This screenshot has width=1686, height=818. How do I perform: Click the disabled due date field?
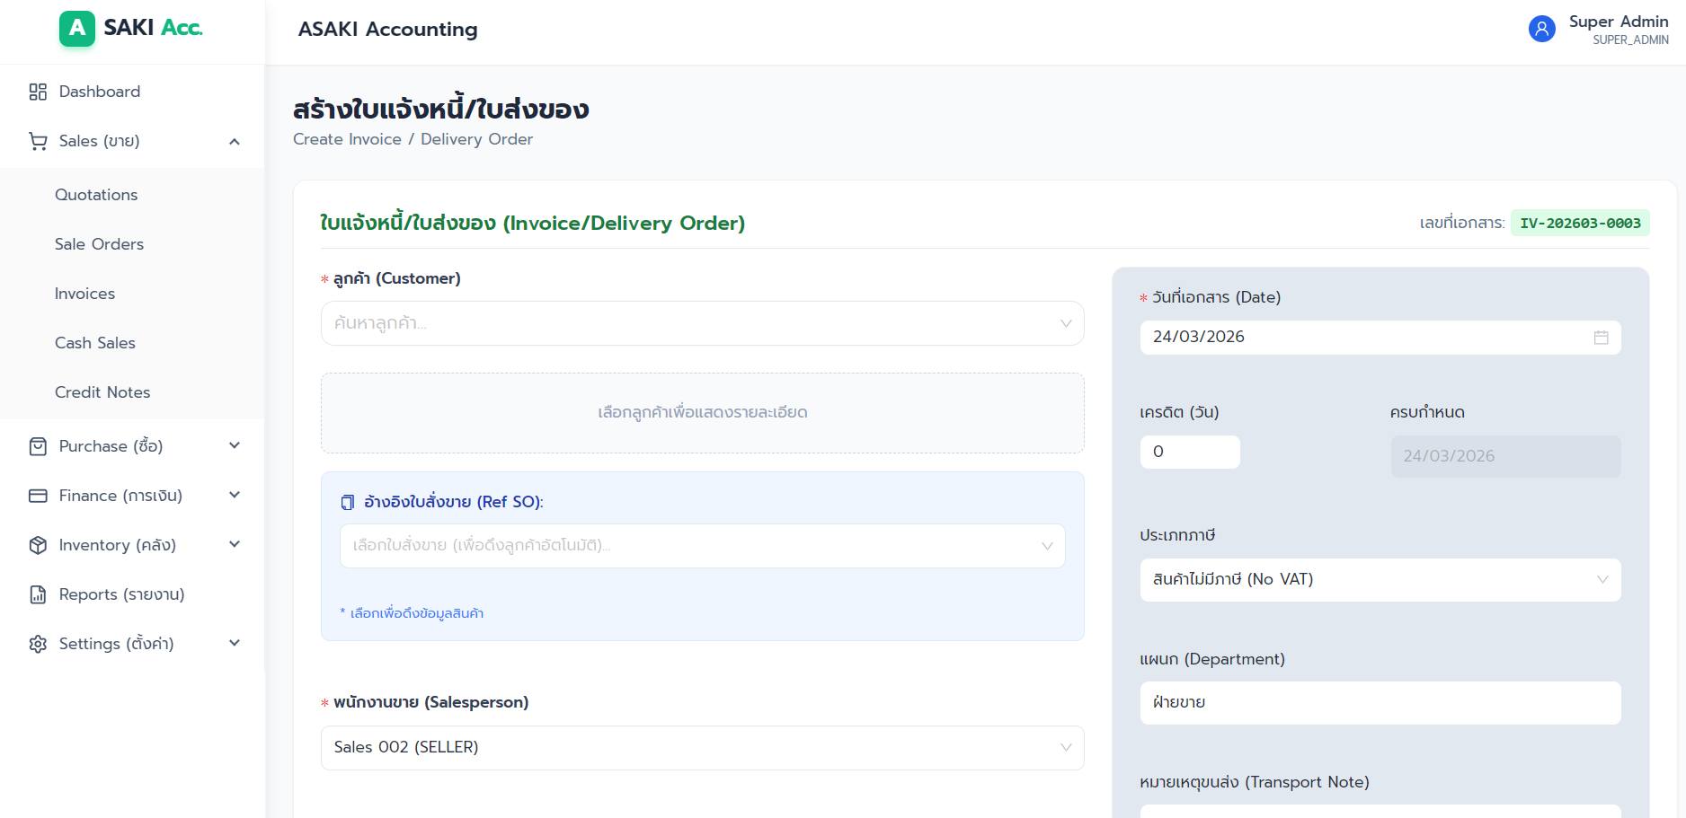1506,456
